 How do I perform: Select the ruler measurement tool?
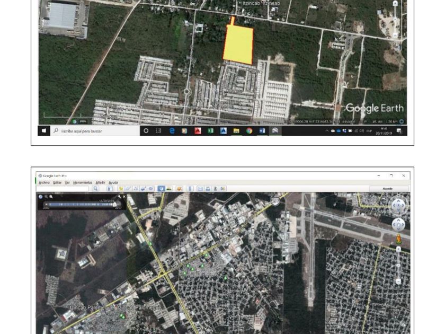pos(190,188)
